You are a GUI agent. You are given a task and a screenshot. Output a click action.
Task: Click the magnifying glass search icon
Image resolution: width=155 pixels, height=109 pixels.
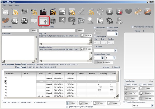click(91, 21)
